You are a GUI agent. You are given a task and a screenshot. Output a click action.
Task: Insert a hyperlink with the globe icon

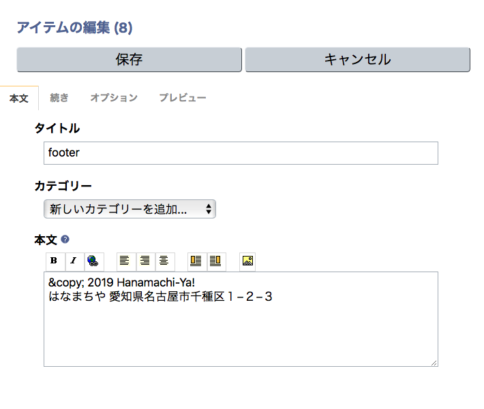click(93, 261)
